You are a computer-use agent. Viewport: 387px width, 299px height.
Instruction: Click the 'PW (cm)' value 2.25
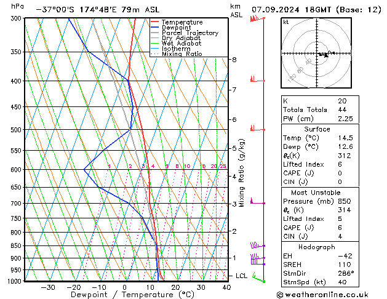pos(345,119)
